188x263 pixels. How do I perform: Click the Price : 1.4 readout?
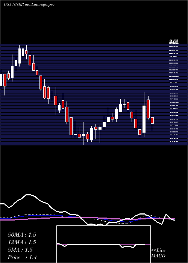(x=22, y=257)
